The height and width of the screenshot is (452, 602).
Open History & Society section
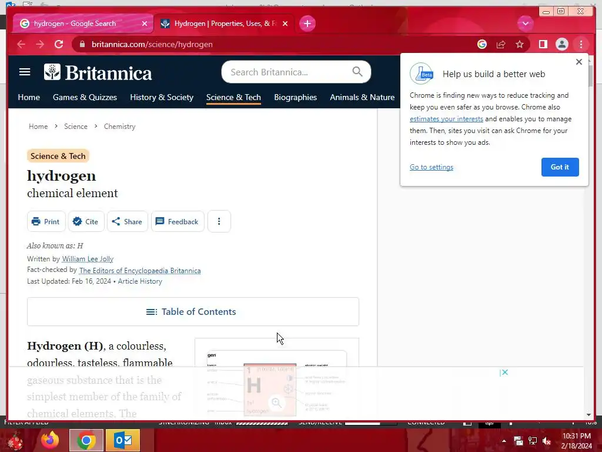[x=162, y=97]
